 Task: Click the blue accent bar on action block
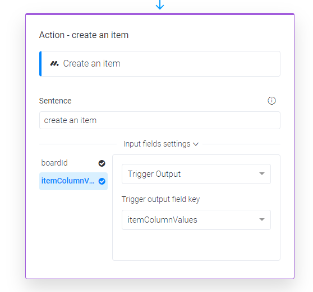click(40, 64)
